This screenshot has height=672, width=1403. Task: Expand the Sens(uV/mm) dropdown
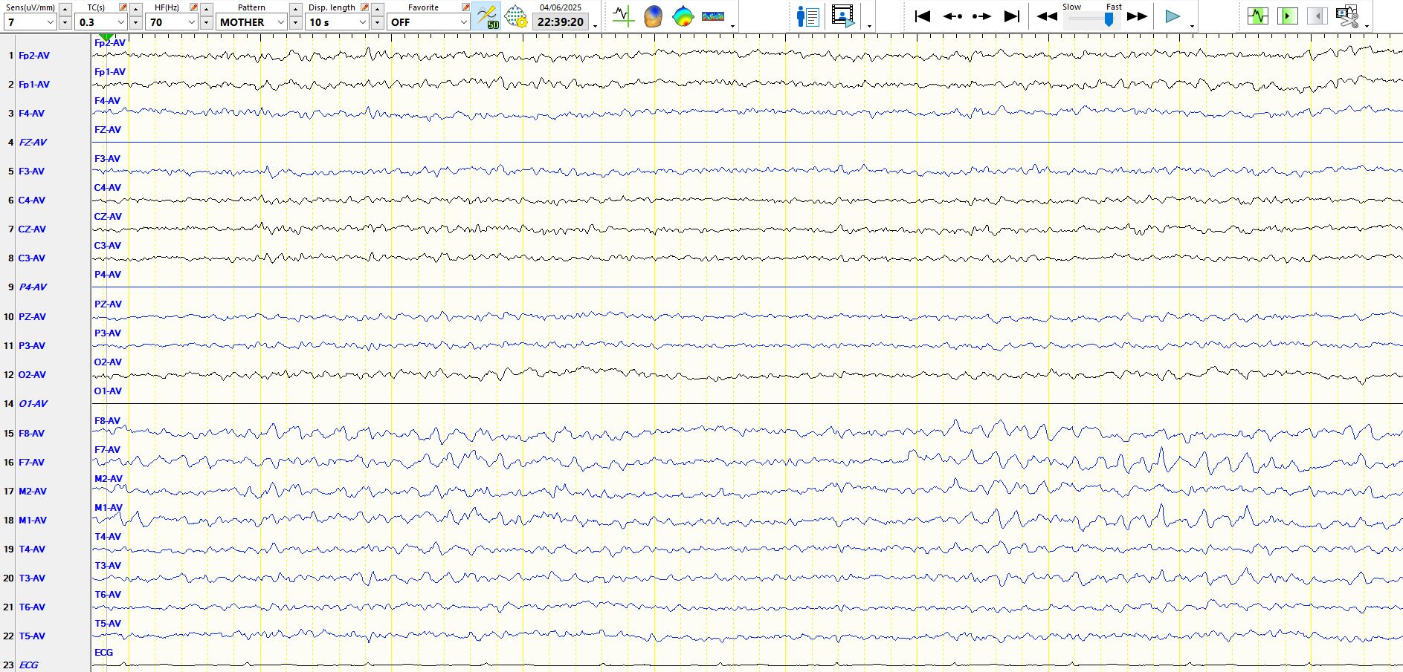tap(51, 22)
